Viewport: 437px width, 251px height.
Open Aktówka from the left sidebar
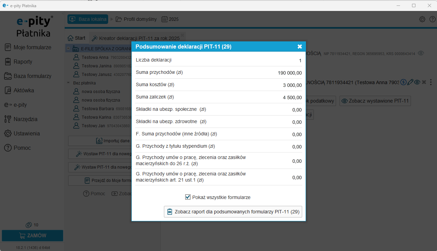point(24,91)
